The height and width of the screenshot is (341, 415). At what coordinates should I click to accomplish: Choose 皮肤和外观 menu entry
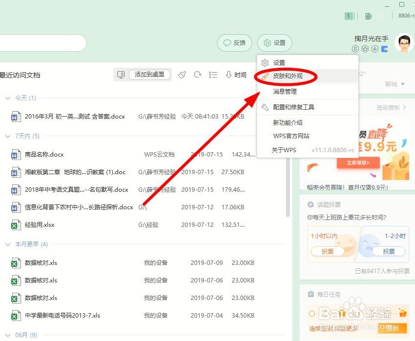point(307,76)
